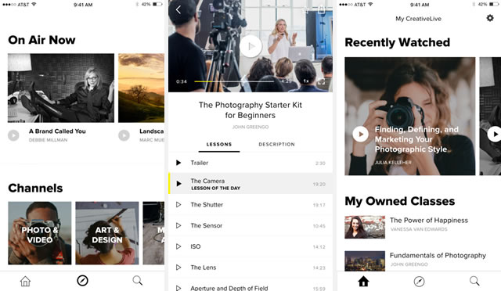Screen dimensions: 501x291
Task: Play A Brand Called You broadcast
Action: pyautogui.click(x=13, y=135)
